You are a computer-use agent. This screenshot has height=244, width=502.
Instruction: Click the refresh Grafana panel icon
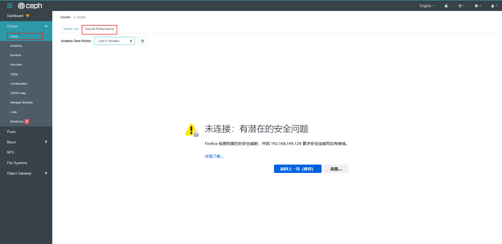pos(142,41)
